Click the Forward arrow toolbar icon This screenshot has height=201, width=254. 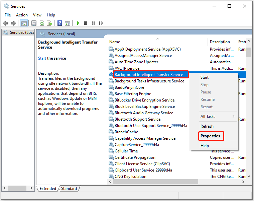click(x=13, y=23)
